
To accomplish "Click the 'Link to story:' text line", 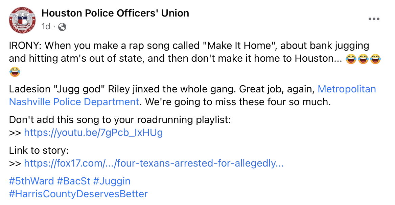I will pyautogui.click(x=39, y=150).
